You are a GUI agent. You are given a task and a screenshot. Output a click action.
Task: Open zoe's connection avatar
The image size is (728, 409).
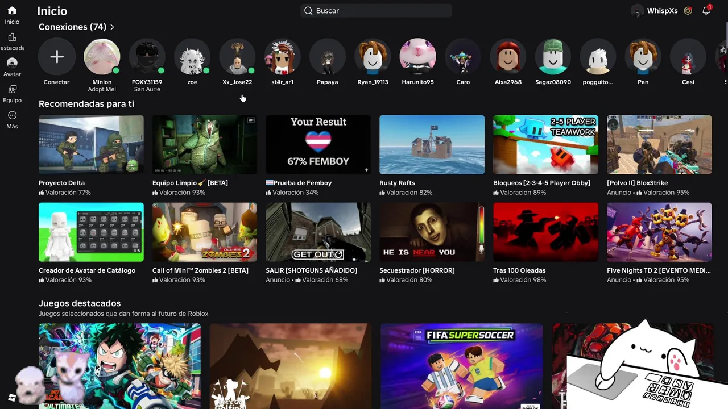pyautogui.click(x=192, y=57)
